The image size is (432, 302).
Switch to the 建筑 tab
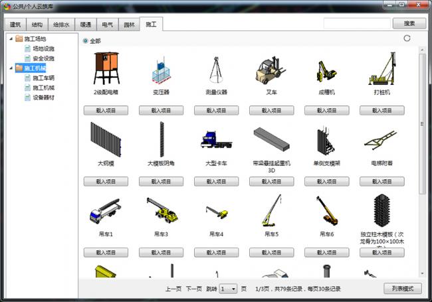point(15,24)
